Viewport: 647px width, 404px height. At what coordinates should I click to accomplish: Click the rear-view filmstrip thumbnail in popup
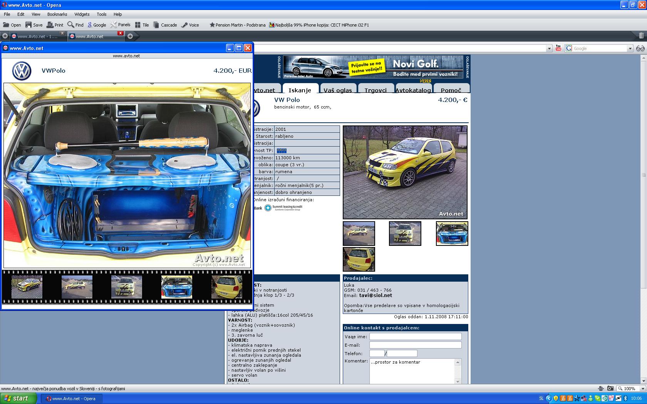pos(227,287)
